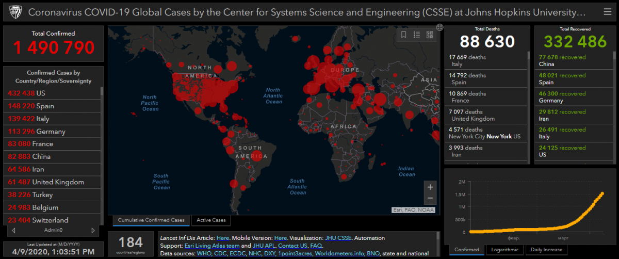This screenshot has height=259, width=619.
Task: Click Iran 3 993 deaths entry
Action: coord(486,151)
